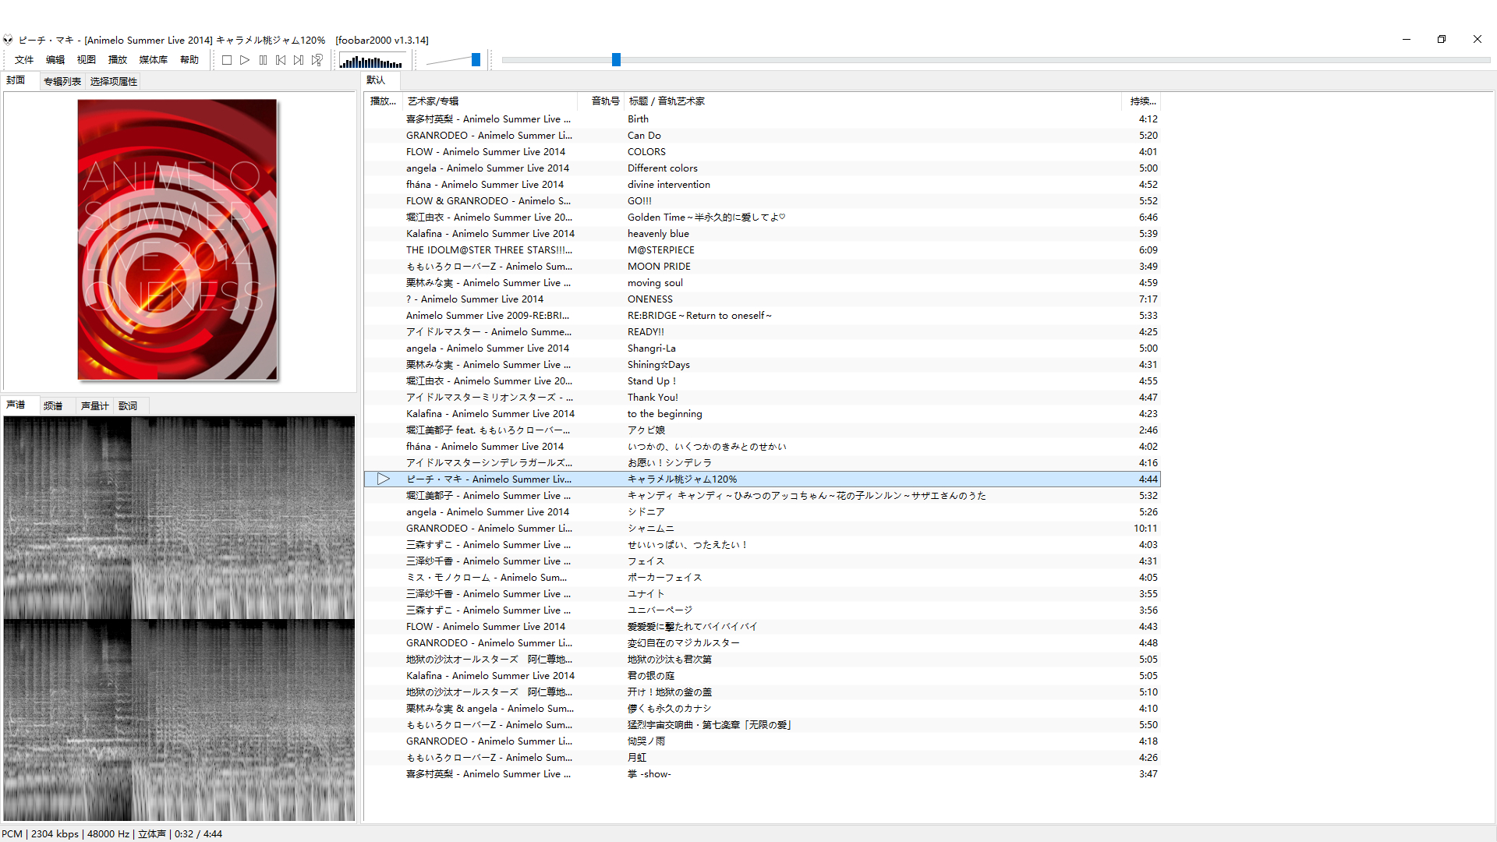The height and width of the screenshot is (842, 1497).
Task: Play a random track via toolbar
Action: point(317,60)
